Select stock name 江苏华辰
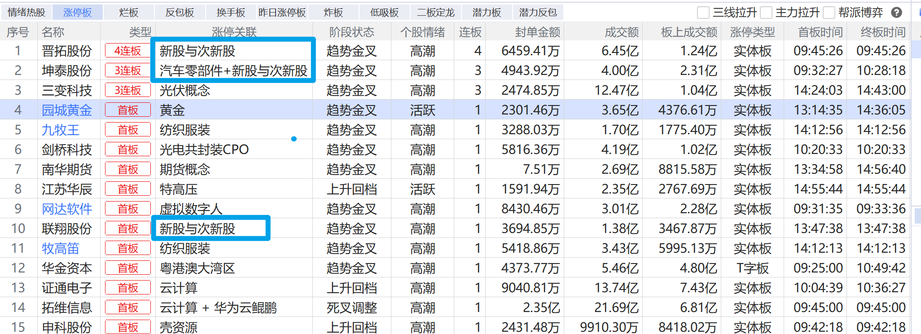 67,189
